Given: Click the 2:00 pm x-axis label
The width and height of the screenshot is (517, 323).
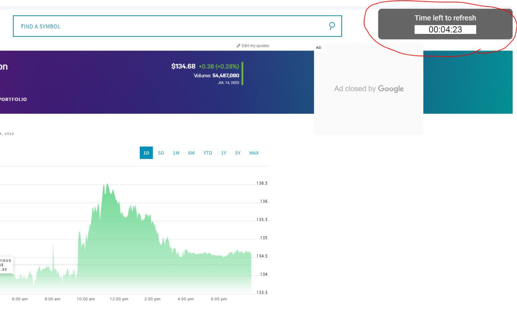Looking at the screenshot, I should [x=152, y=299].
